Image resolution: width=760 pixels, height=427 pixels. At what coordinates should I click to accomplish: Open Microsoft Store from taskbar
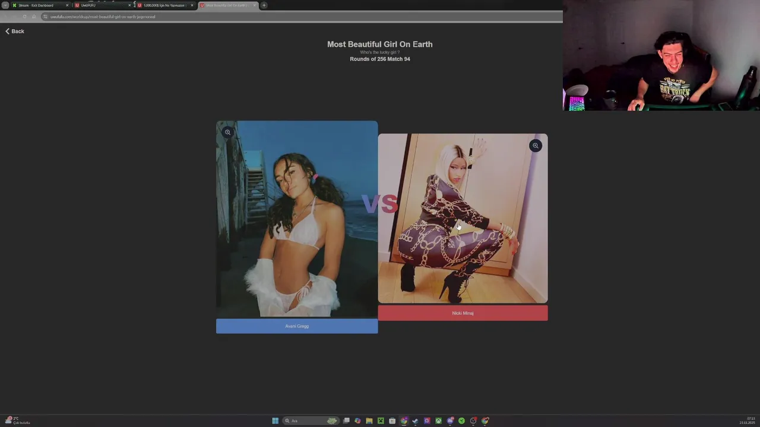tap(392, 421)
